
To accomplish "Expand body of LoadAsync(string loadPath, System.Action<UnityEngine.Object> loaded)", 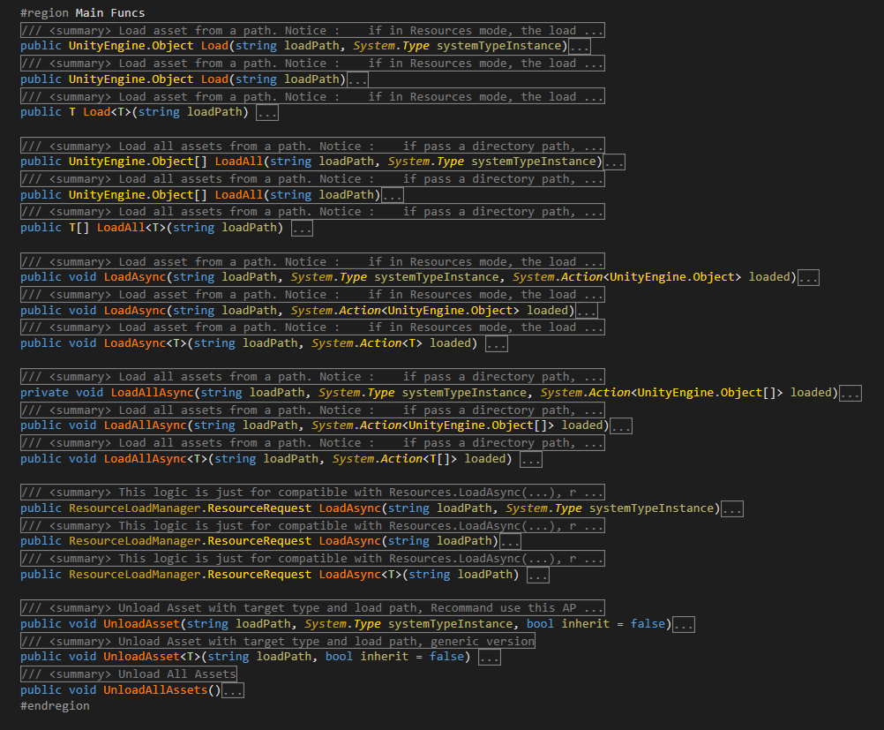I will 587,311.
